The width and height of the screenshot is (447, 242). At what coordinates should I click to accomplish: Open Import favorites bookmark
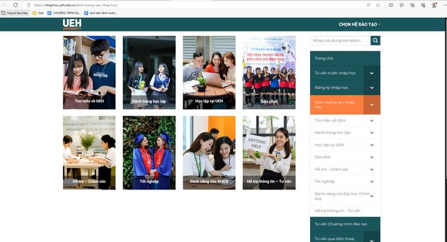click(x=15, y=13)
